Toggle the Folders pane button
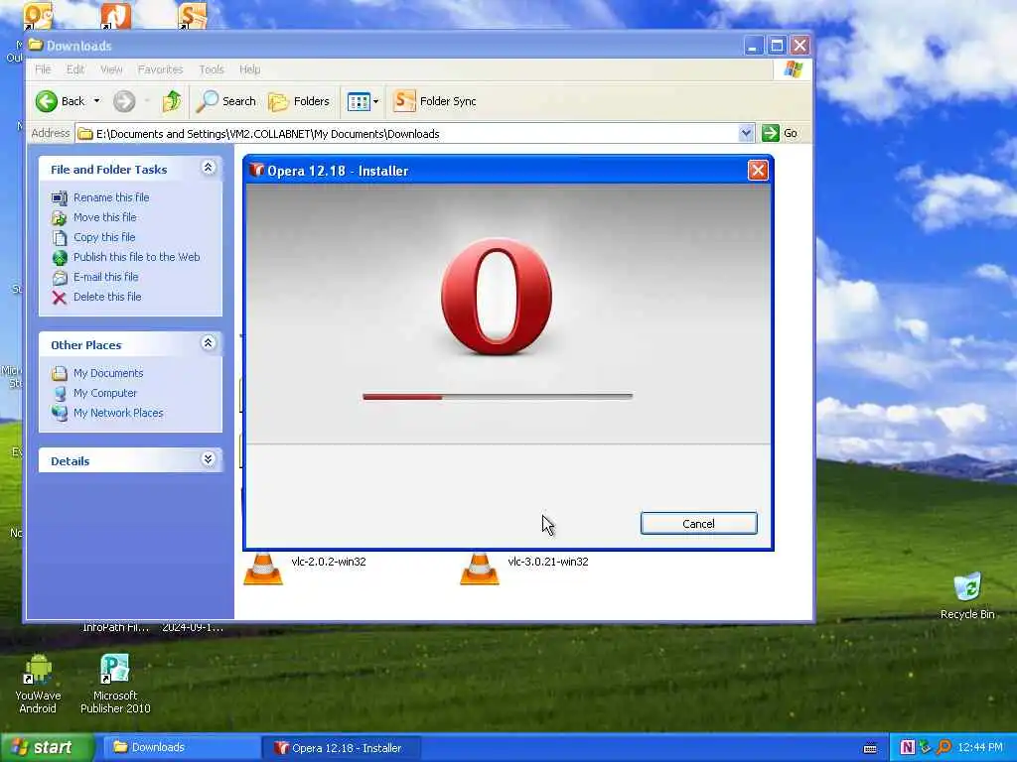Viewport: 1017px width, 762px height. point(299,101)
